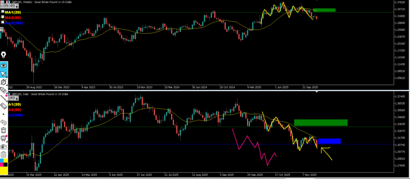Image resolution: width=410 pixels, height=179 pixels.
Task: Toggle the MA3(240) checkbox on weekly chart
Action: pos(3,23)
